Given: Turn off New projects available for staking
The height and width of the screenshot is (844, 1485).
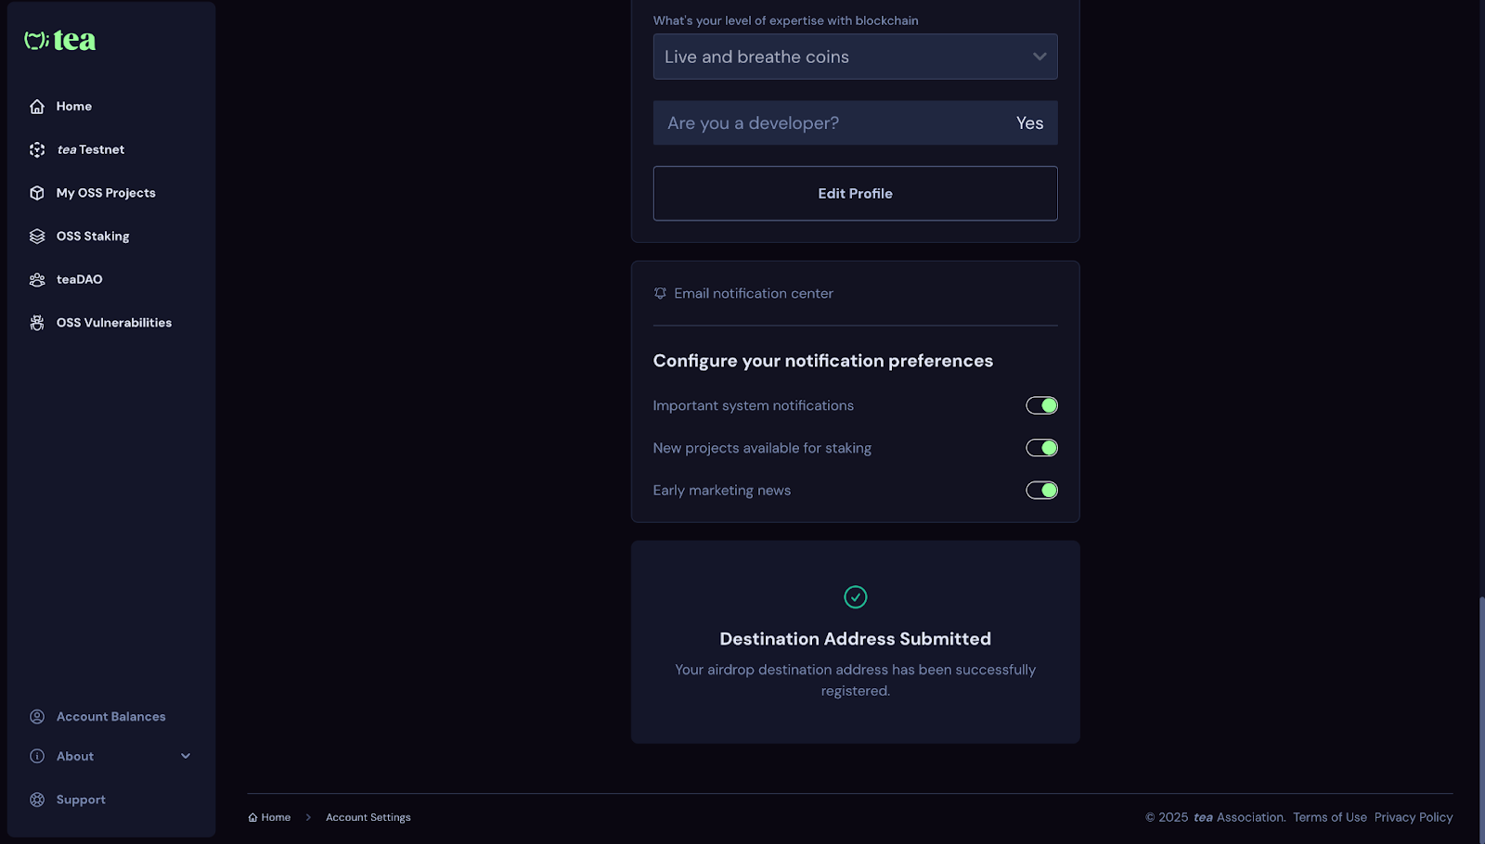Looking at the screenshot, I should pos(1041,447).
